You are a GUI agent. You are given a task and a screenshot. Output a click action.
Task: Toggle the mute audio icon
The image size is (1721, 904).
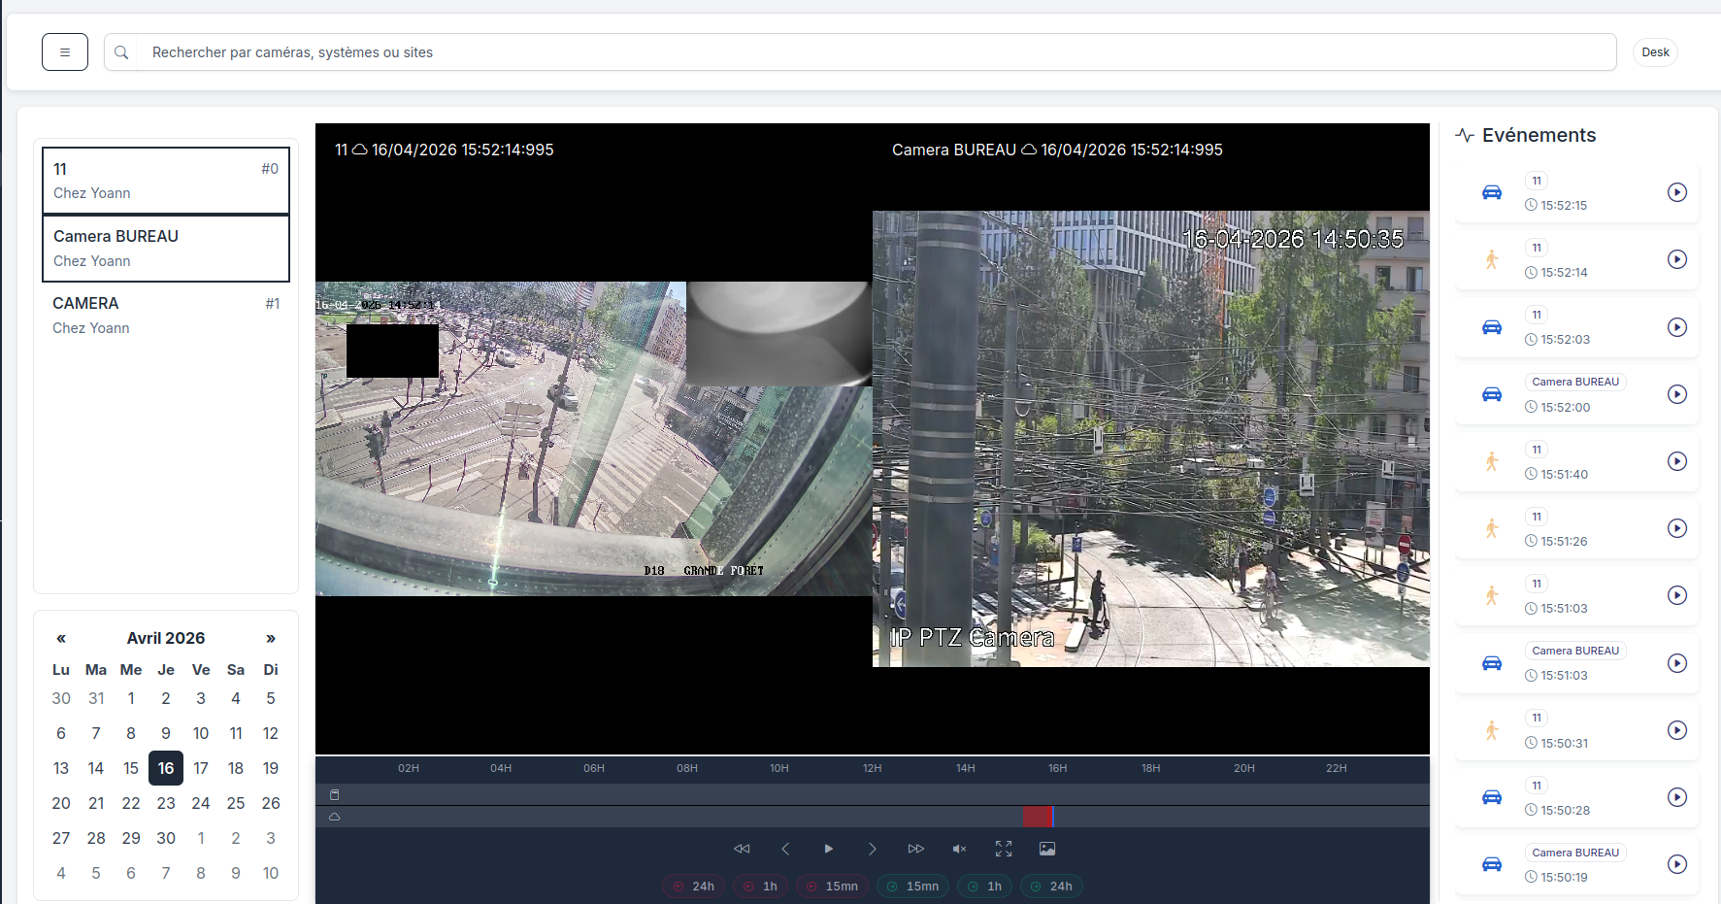959,849
